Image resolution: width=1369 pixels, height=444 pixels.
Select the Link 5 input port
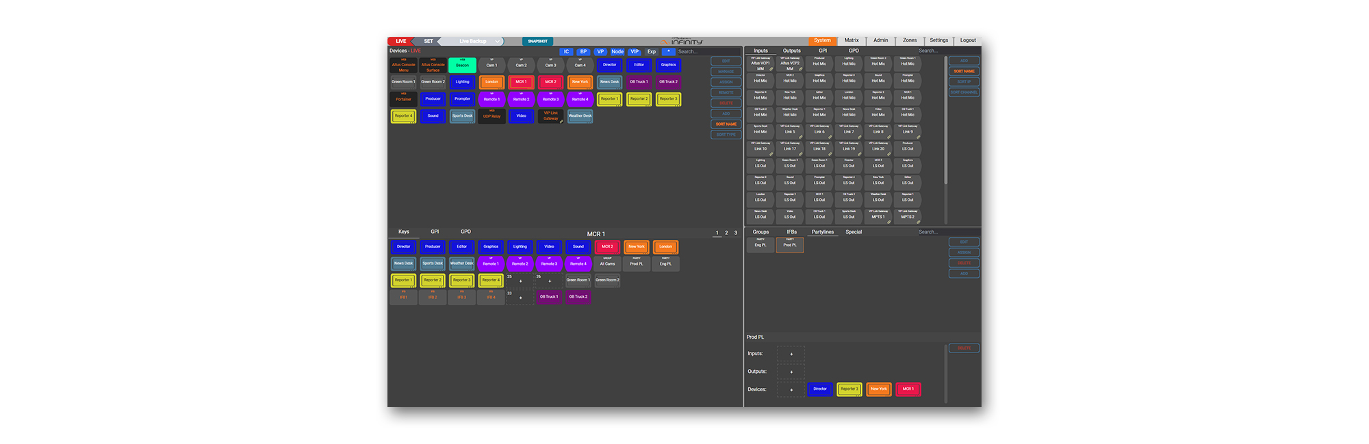(x=790, y=132)
